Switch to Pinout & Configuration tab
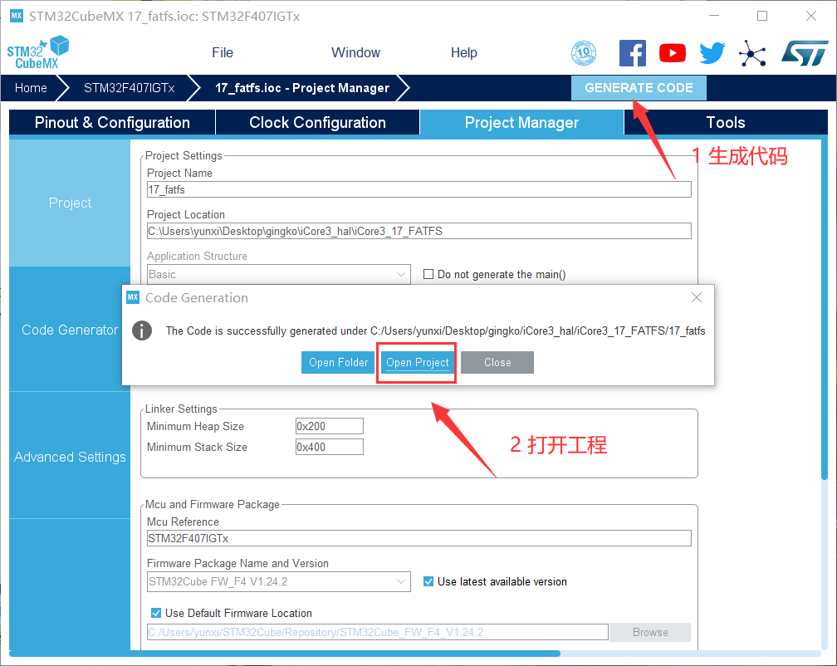837x666 pixels. [112, 122]
